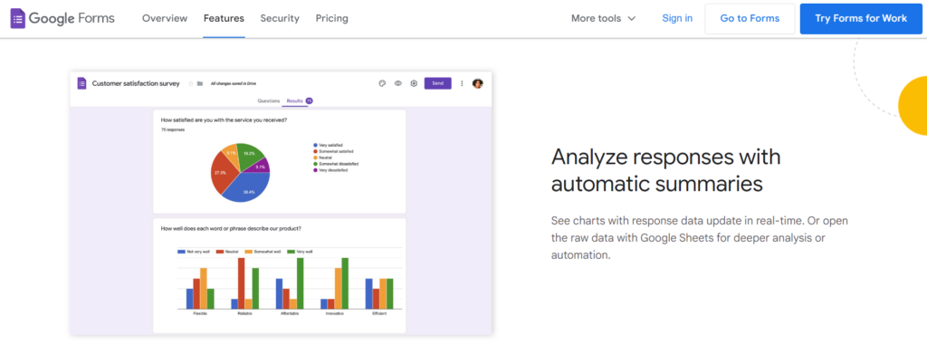Click the question 'How satisfied are you with the service you received?'

[x=225, y=120]
